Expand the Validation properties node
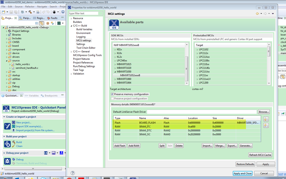 [x=71, y=74]
